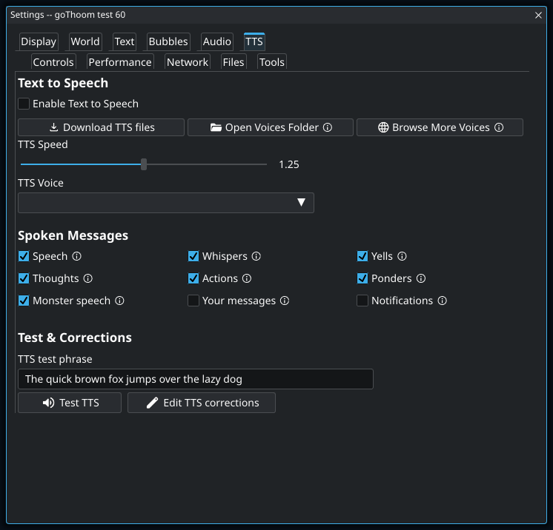The height and width of the screenshot is (530, 553).
Task: Click Browse More Voices button
Action: click(440, 127)
